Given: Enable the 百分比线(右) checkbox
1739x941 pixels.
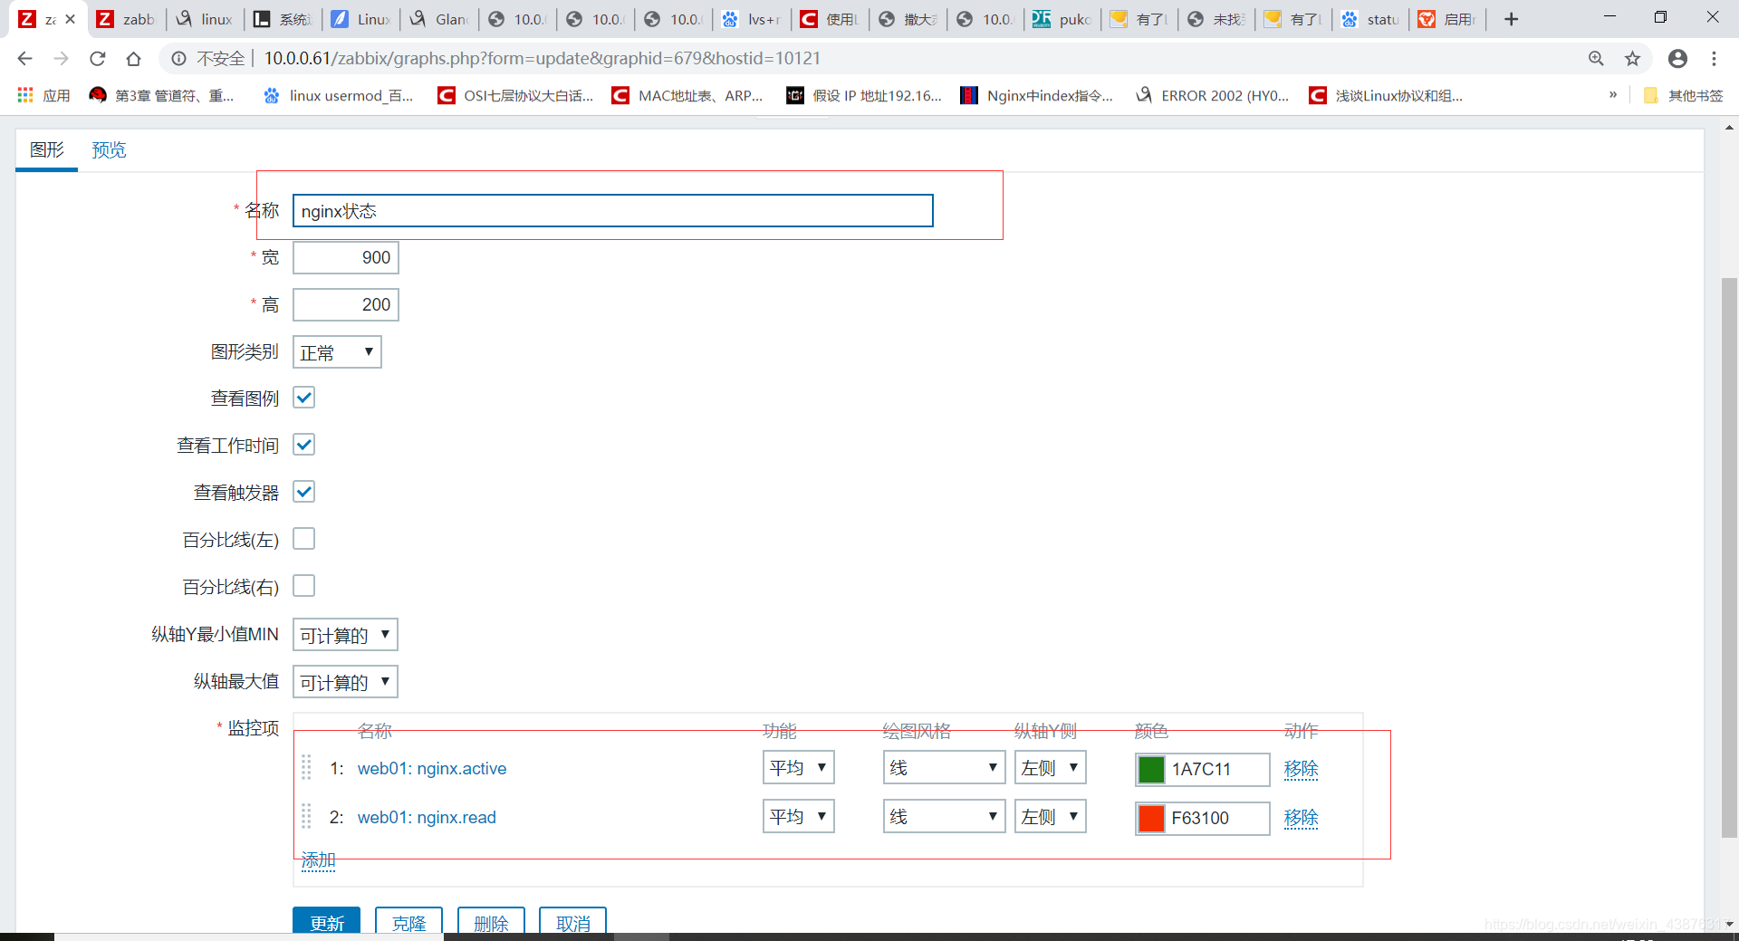Looking at the screenshot, I should (x=304, y=586).
